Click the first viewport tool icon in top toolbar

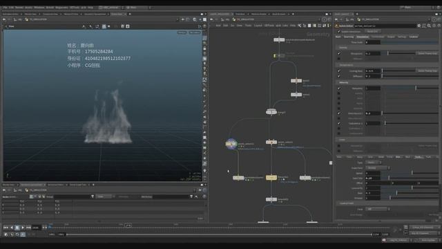pyautogui.click(x=84, y=26)
